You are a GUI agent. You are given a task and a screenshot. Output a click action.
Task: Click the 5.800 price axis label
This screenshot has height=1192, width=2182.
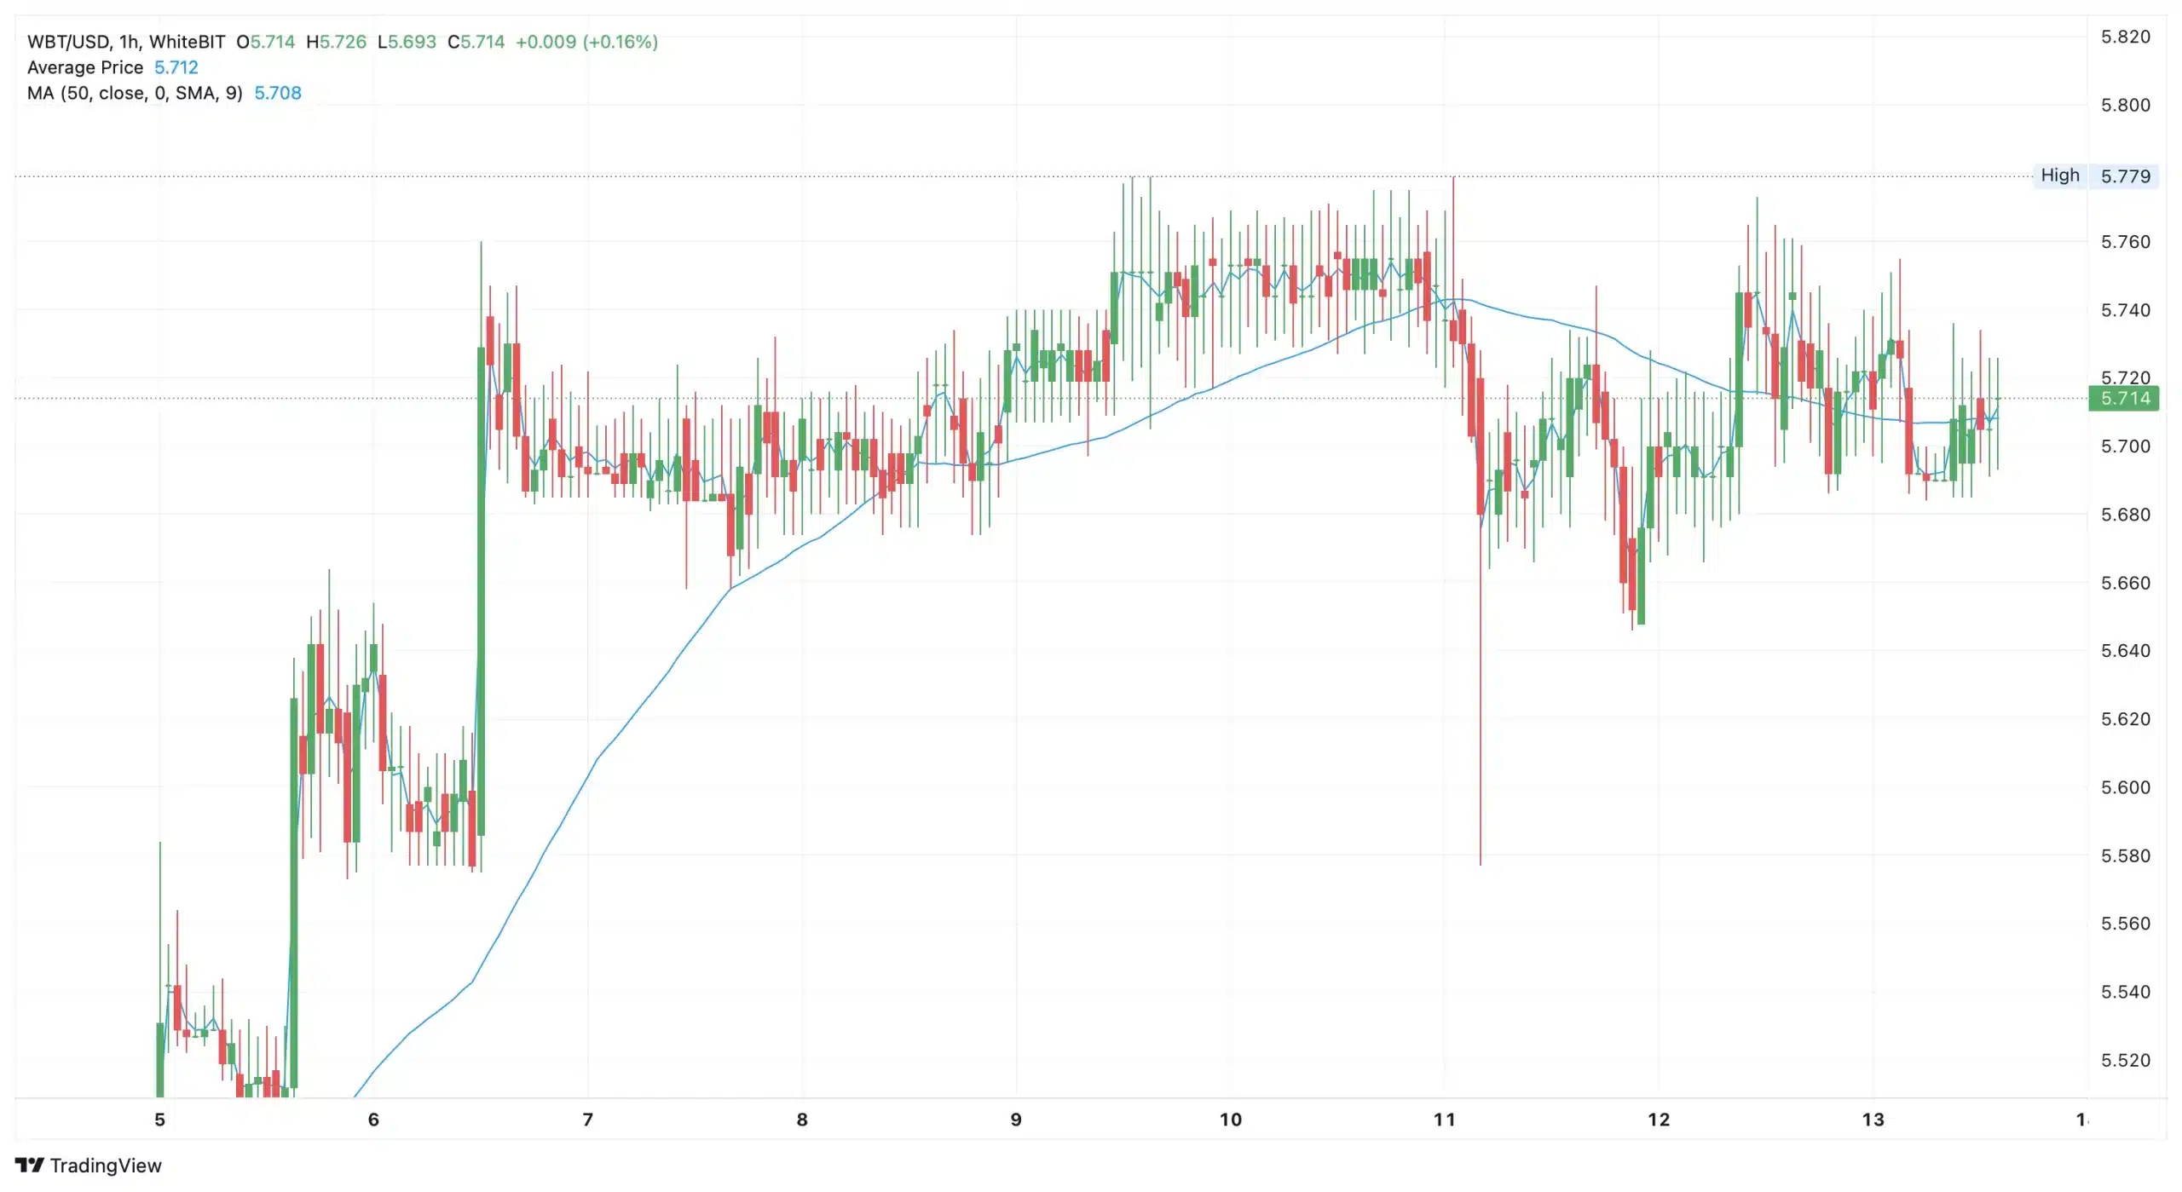pyautogui.click(x=2126, y=105)
